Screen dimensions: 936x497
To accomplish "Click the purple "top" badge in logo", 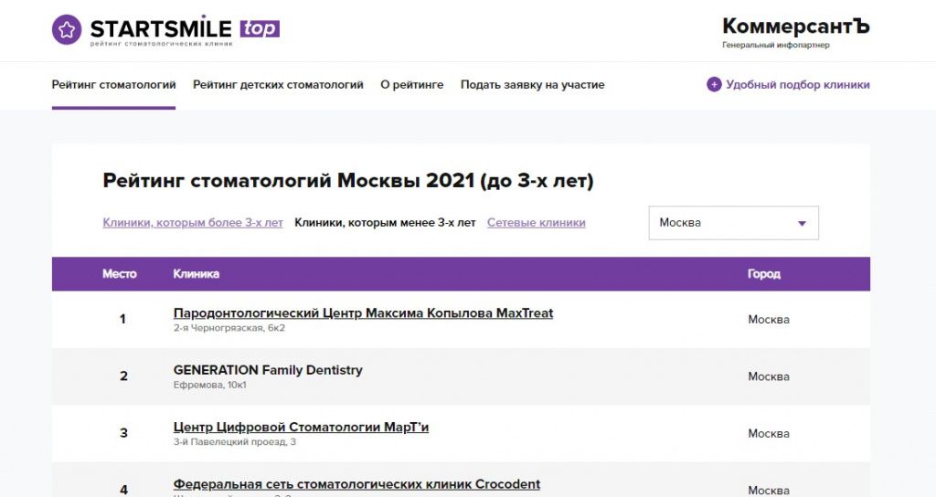I will [x=260, y=28].
